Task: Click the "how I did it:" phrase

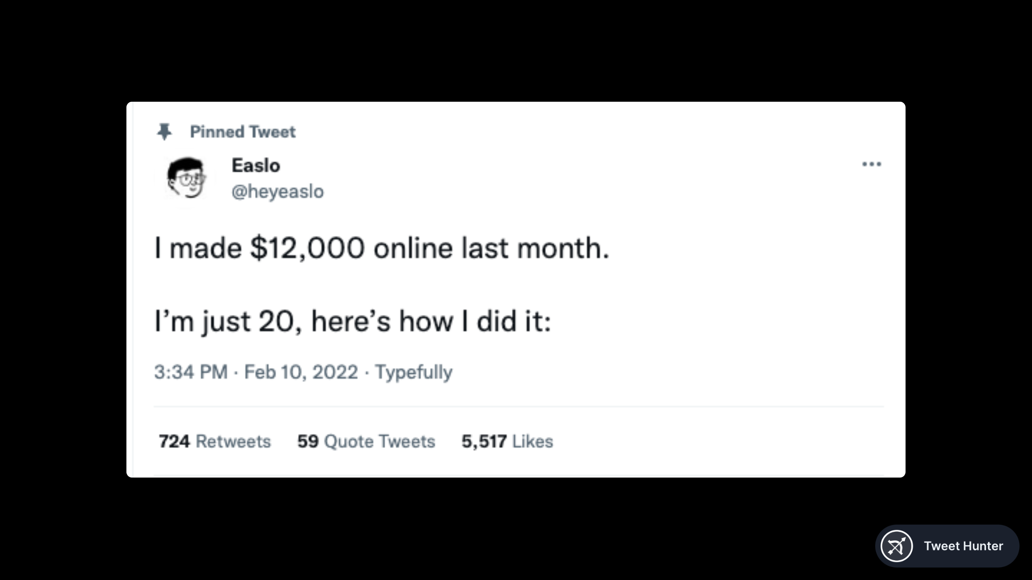Action: [x=475, y=321]
